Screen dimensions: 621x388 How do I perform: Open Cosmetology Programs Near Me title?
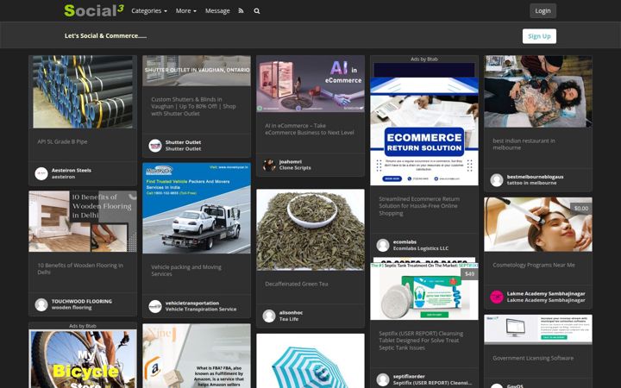click(534, 265)
